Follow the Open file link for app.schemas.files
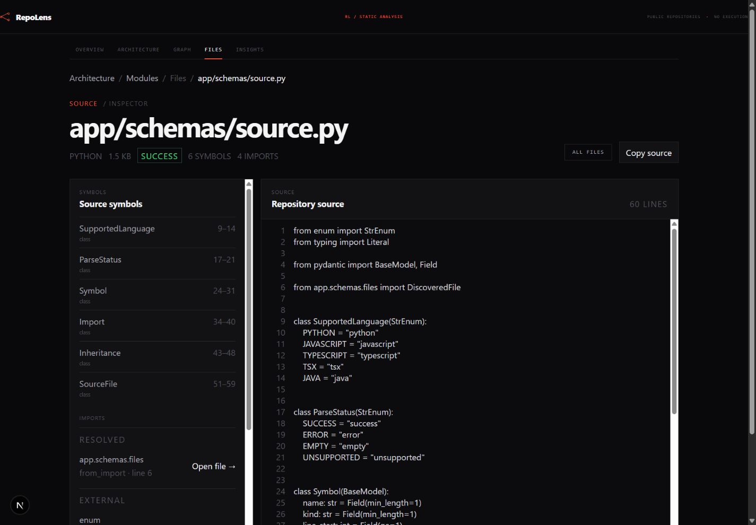 [x=214, y=466]
